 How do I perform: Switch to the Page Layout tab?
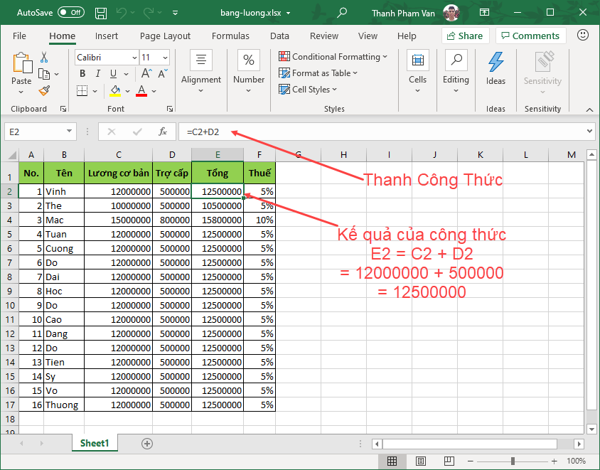coord(165,36)
